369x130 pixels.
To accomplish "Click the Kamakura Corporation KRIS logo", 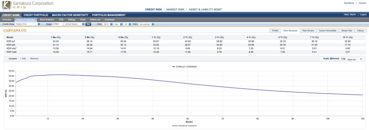I will coord(28,5).
